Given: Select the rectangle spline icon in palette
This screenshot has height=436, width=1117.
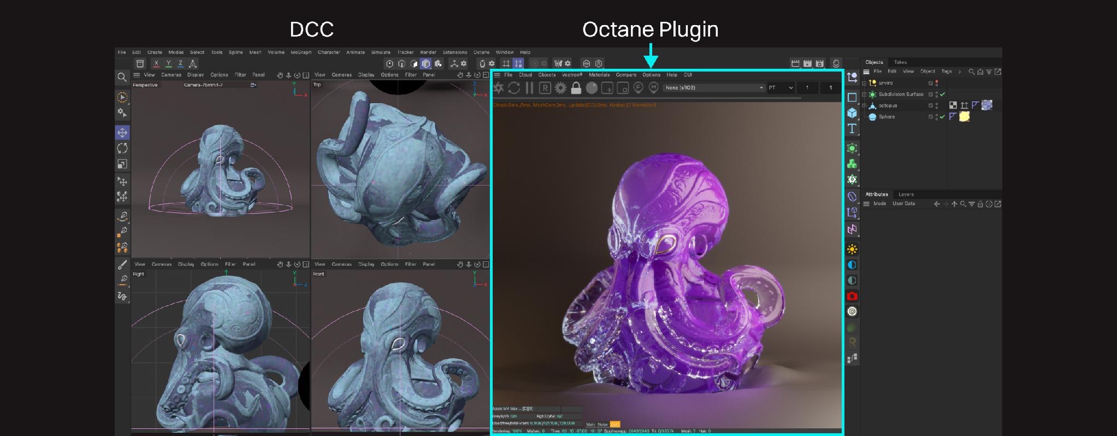Looking at the screenshot, I should pos(852,97).
